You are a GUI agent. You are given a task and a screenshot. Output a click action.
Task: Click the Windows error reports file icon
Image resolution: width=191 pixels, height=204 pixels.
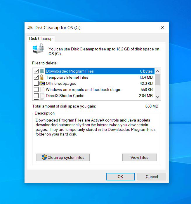coord(42,89)
